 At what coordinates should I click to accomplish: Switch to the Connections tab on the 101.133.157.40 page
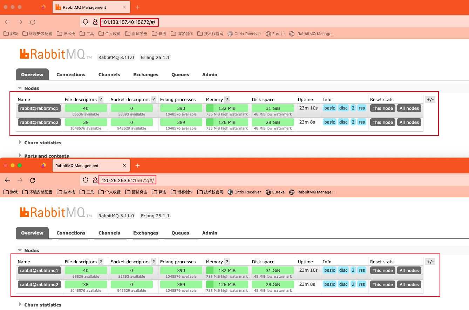[71, 74]
